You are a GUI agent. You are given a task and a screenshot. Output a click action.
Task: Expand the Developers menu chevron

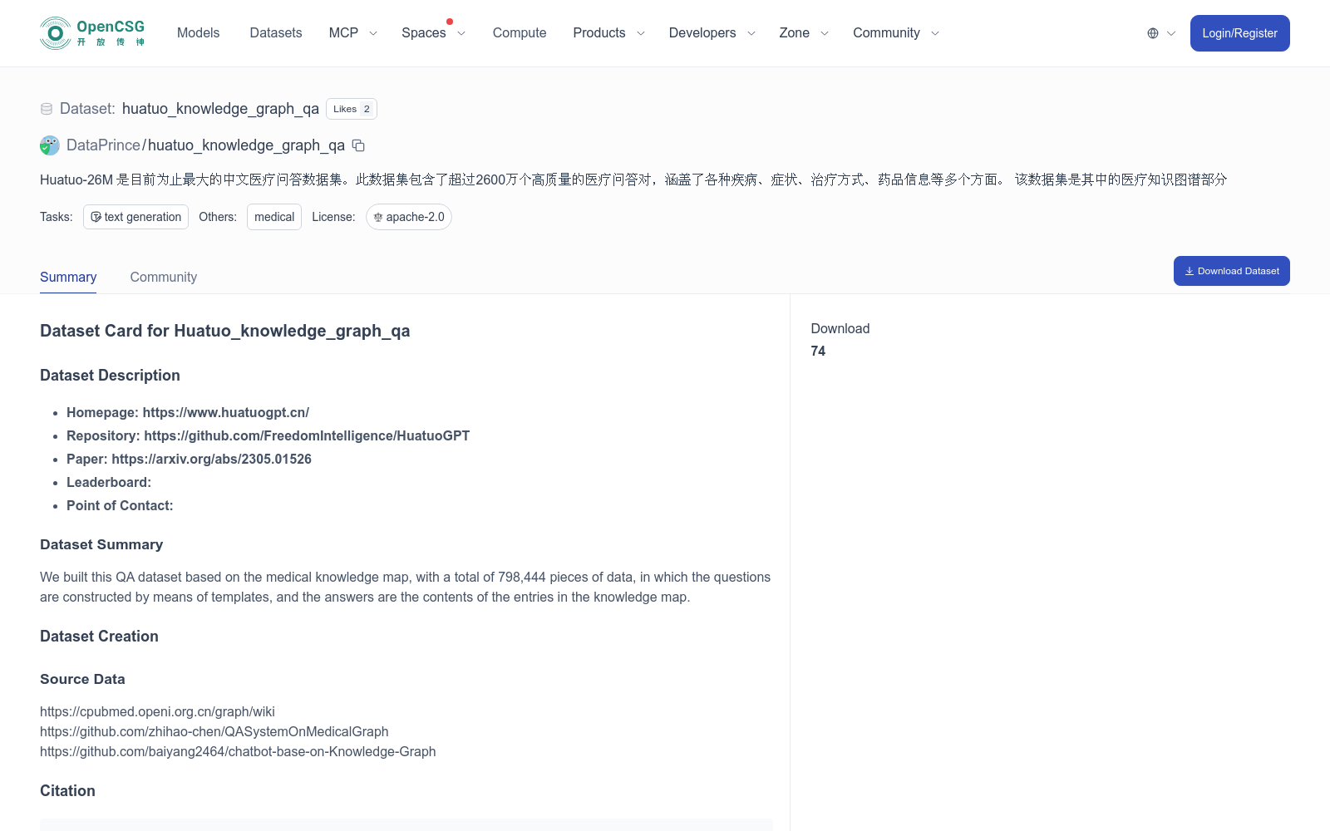pyautogui.click(x=751, y=33)
